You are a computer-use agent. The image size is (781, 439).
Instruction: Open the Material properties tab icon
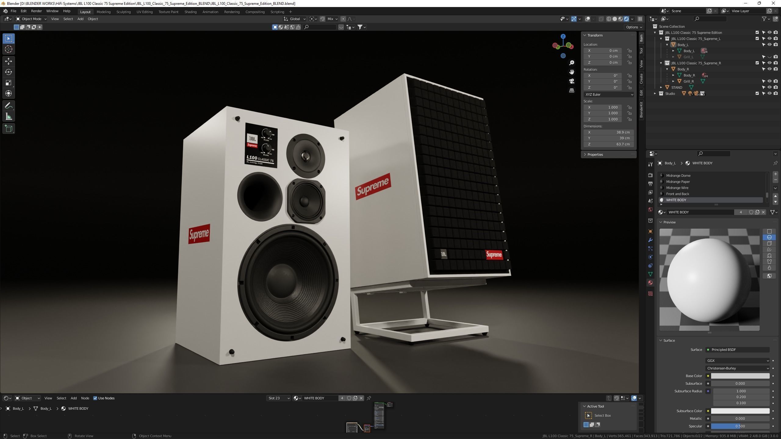click(x=650, y=283)
